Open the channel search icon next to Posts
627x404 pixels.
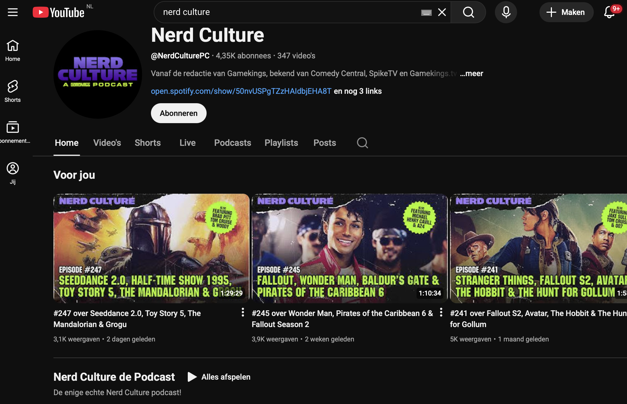tap(362, 143)
